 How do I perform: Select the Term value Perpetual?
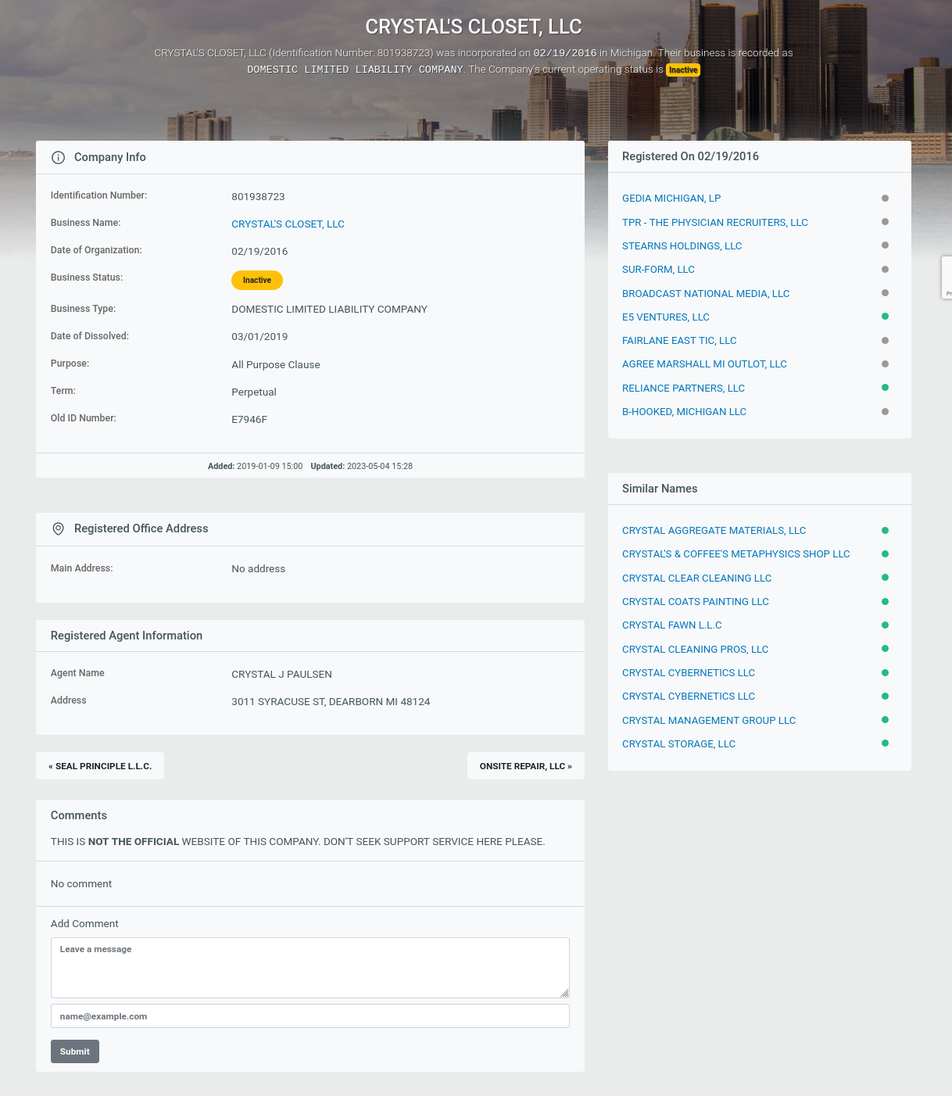(x=254, y=392)
